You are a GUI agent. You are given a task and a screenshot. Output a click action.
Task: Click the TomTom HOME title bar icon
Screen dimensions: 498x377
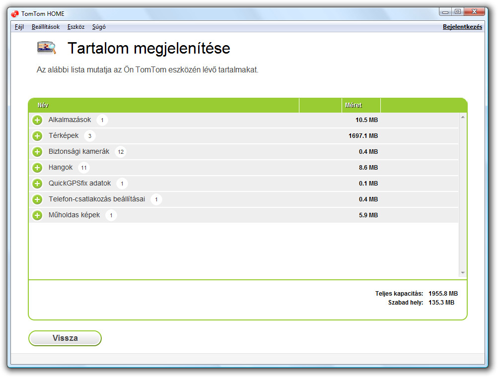[14, 14]
